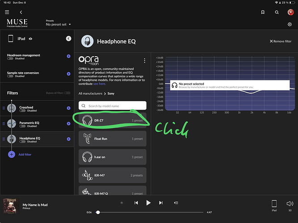Open the user profile avatar
This screenshot has height=223, width=298.
tap(290, 12)
